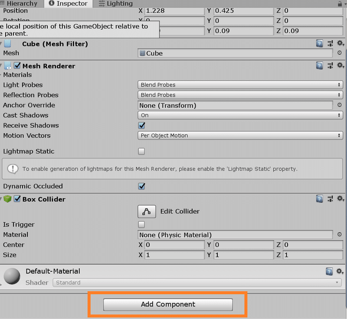Uncheck Dynamic Occluded
The width and height of the screenshot is (347, 319).
[x=142, y=186]
